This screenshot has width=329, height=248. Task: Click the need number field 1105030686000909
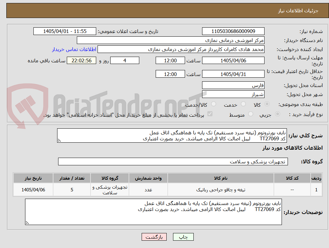[x=233, y=31]
